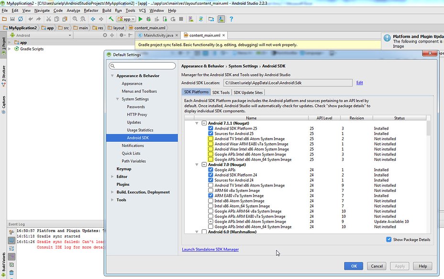
Task: Click the Event Log trash clear icon
Action: pyautogui.click(x=11, y=272)
